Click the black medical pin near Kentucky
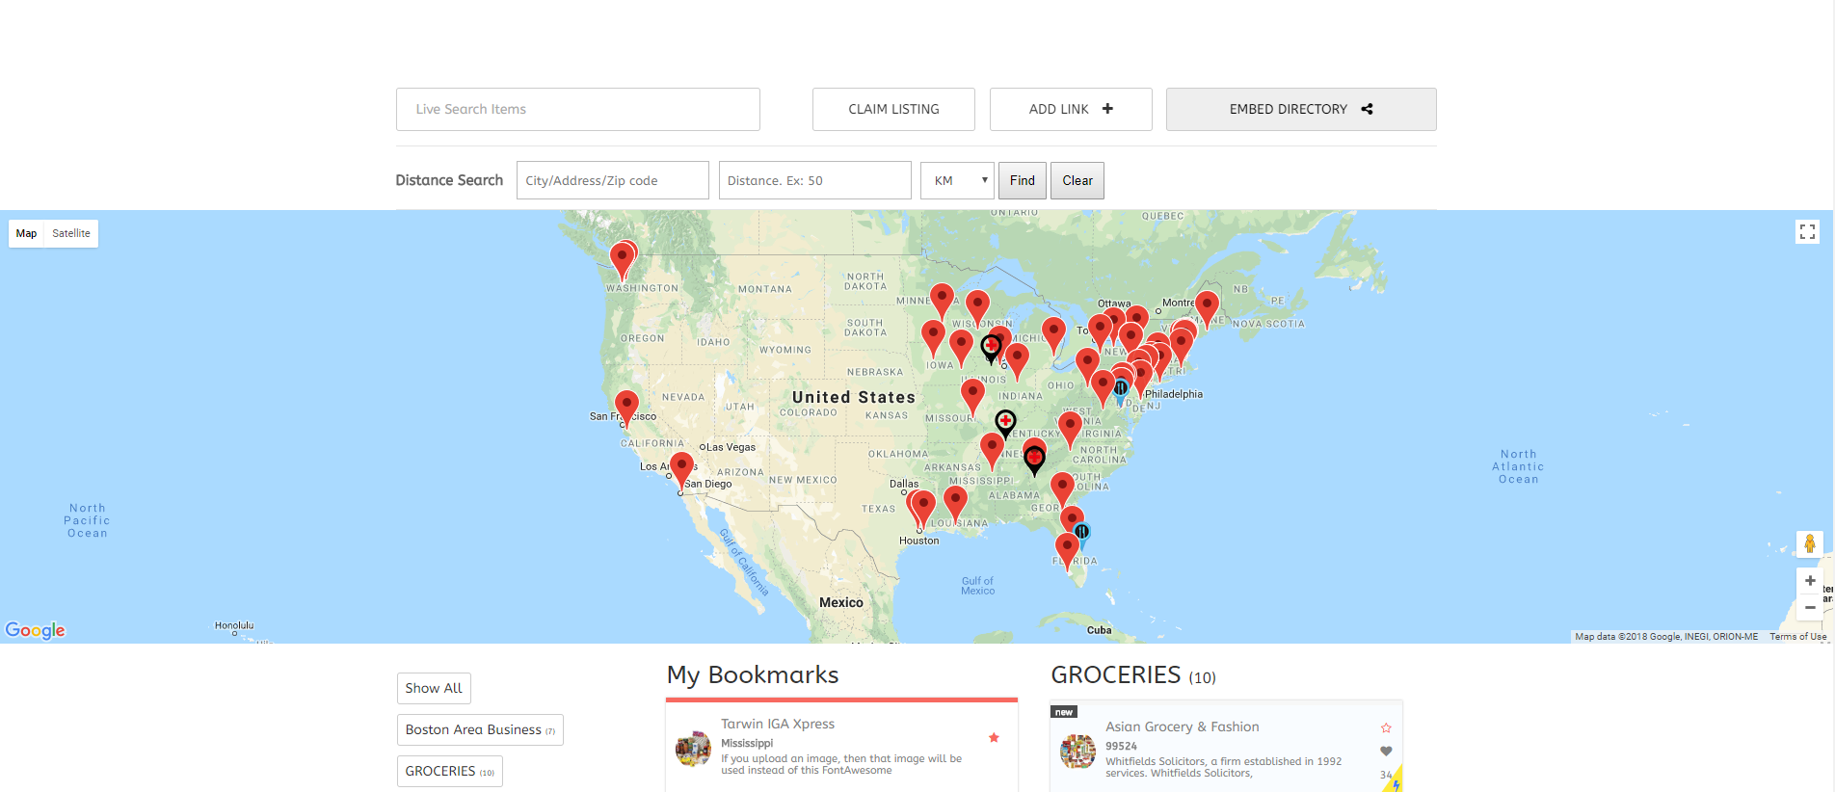The width and height of the screenshot is (1835, 792). (x=1005, y=424)
